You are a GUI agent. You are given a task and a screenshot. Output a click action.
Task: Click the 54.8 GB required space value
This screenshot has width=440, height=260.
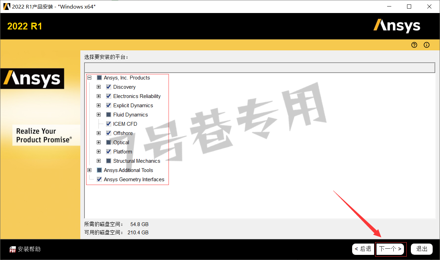pyautogui.click(x=139, y=224)
